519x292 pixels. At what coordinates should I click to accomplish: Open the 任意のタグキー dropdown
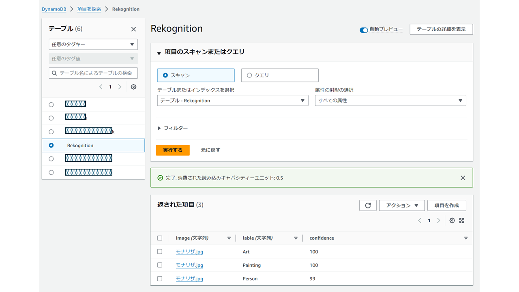point(93,44)
